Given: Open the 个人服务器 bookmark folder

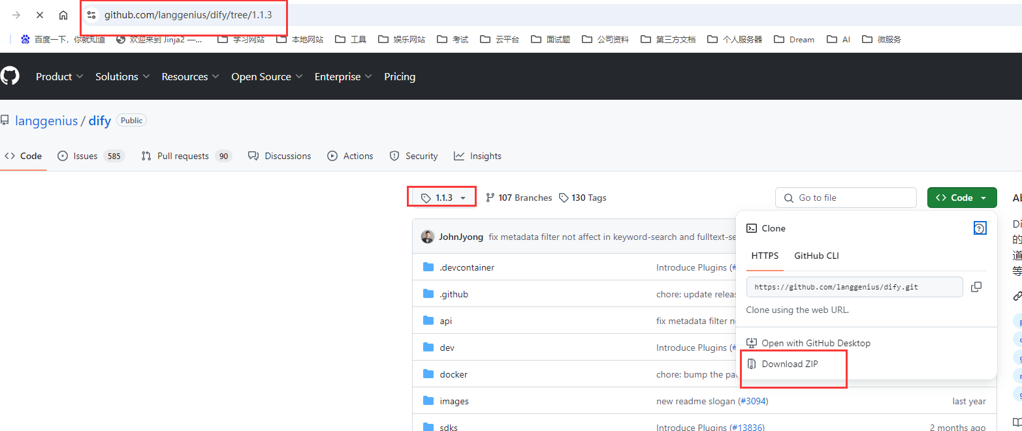Looking at the screenshot, I should coord(735,39).
